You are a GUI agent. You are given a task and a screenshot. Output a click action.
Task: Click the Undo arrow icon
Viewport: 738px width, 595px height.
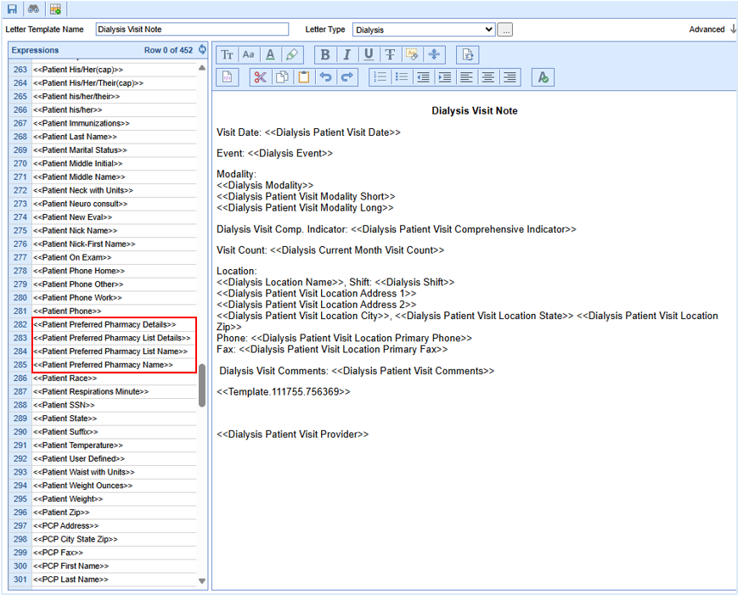click(x=325, y=77)
